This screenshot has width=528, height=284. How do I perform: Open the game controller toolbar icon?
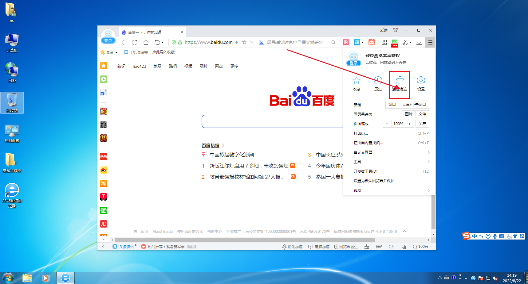(372, 42)
